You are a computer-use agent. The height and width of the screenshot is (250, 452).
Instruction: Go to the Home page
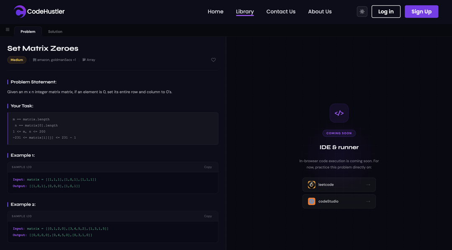point(216,12)
